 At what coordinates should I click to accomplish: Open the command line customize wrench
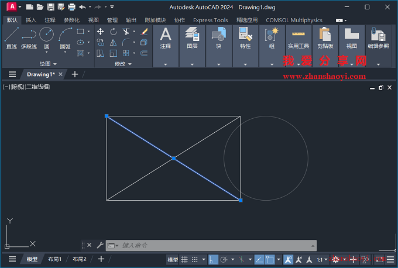[100, 245]
